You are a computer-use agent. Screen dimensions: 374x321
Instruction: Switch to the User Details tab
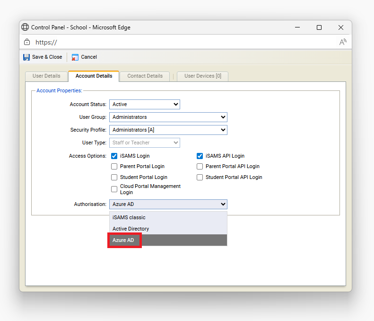(46, 76)
